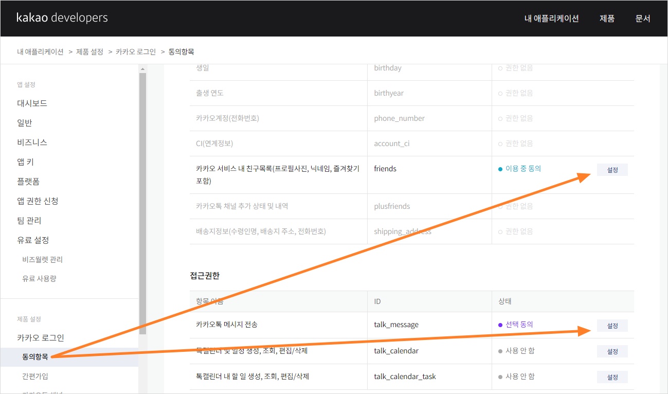
Task: Click the 접근권한 section heading
Action: [205, 276]
